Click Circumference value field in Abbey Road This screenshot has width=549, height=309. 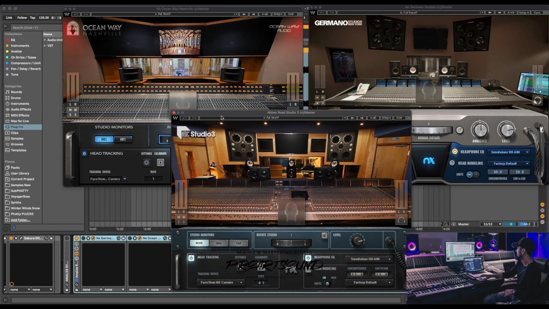[357, 274]
